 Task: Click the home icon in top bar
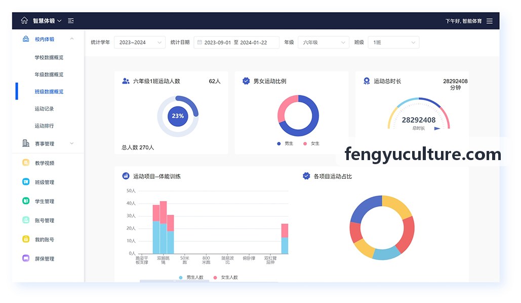24,21
